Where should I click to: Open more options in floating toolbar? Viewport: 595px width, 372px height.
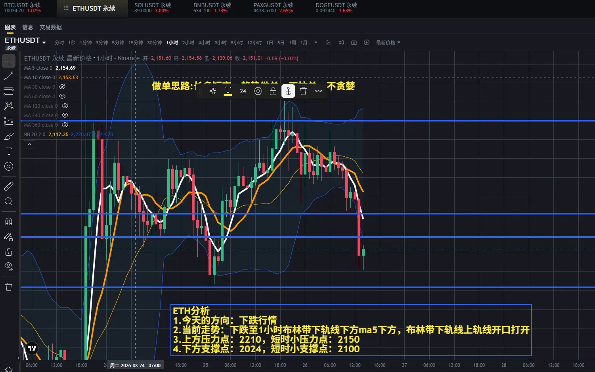(x=318, y=91)
